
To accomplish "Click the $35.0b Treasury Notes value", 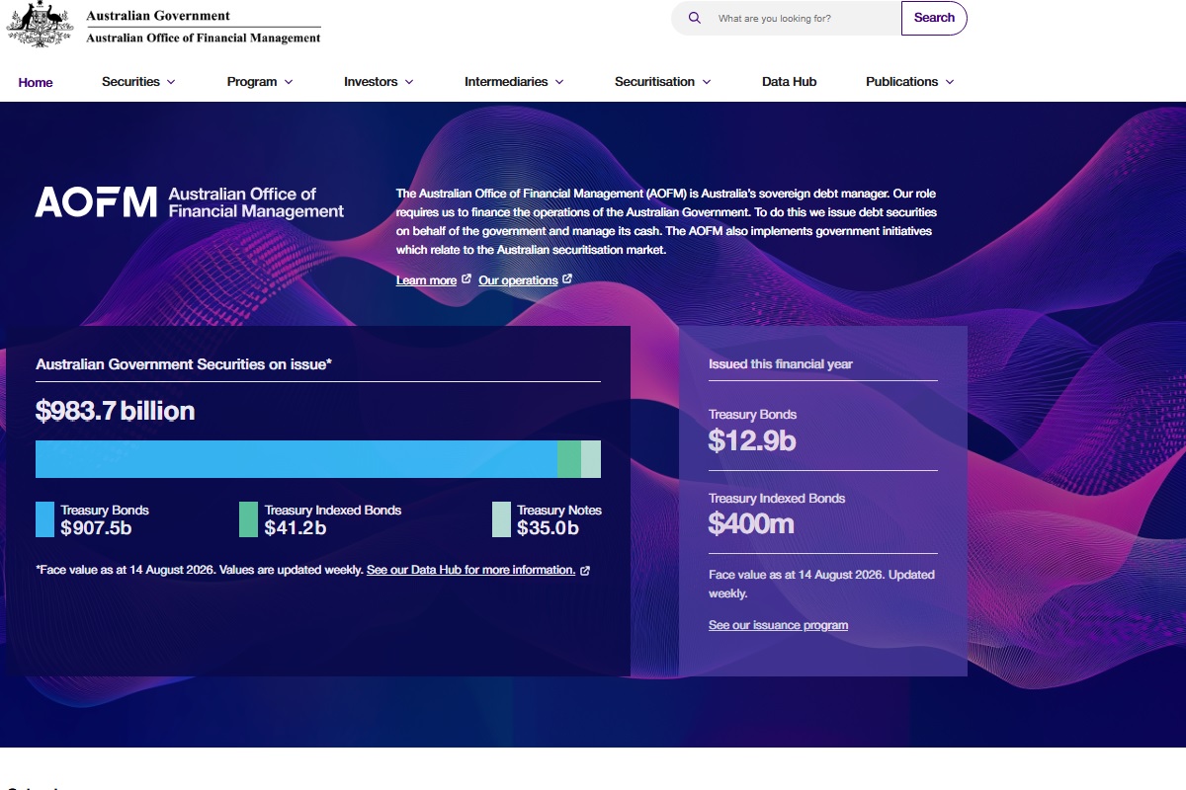I will [548, 528].
